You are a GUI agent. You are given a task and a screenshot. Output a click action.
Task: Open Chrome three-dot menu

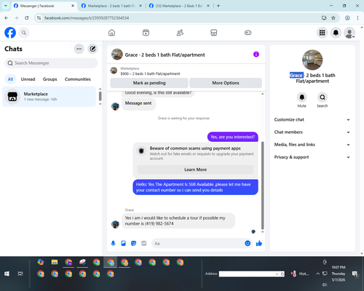(x=357, y=18)
